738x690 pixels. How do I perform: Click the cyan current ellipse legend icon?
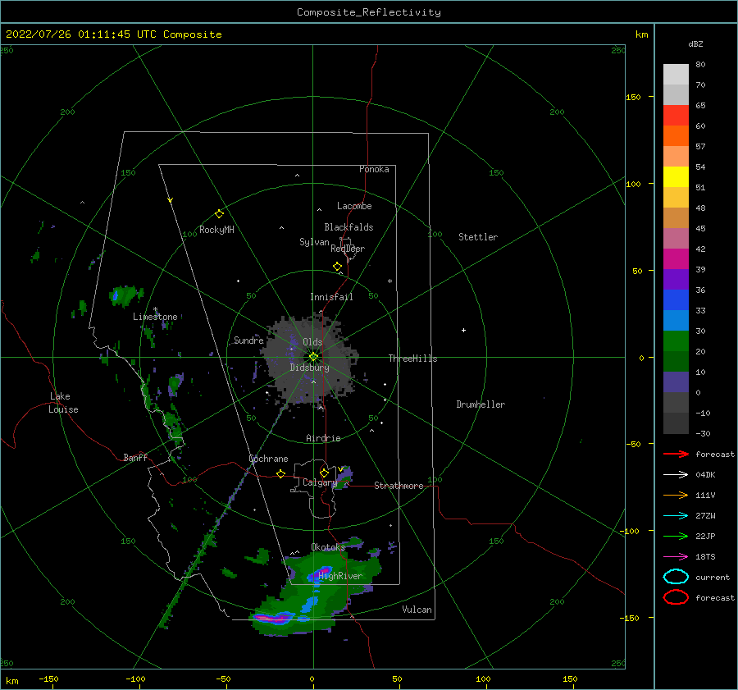point(676,577)
